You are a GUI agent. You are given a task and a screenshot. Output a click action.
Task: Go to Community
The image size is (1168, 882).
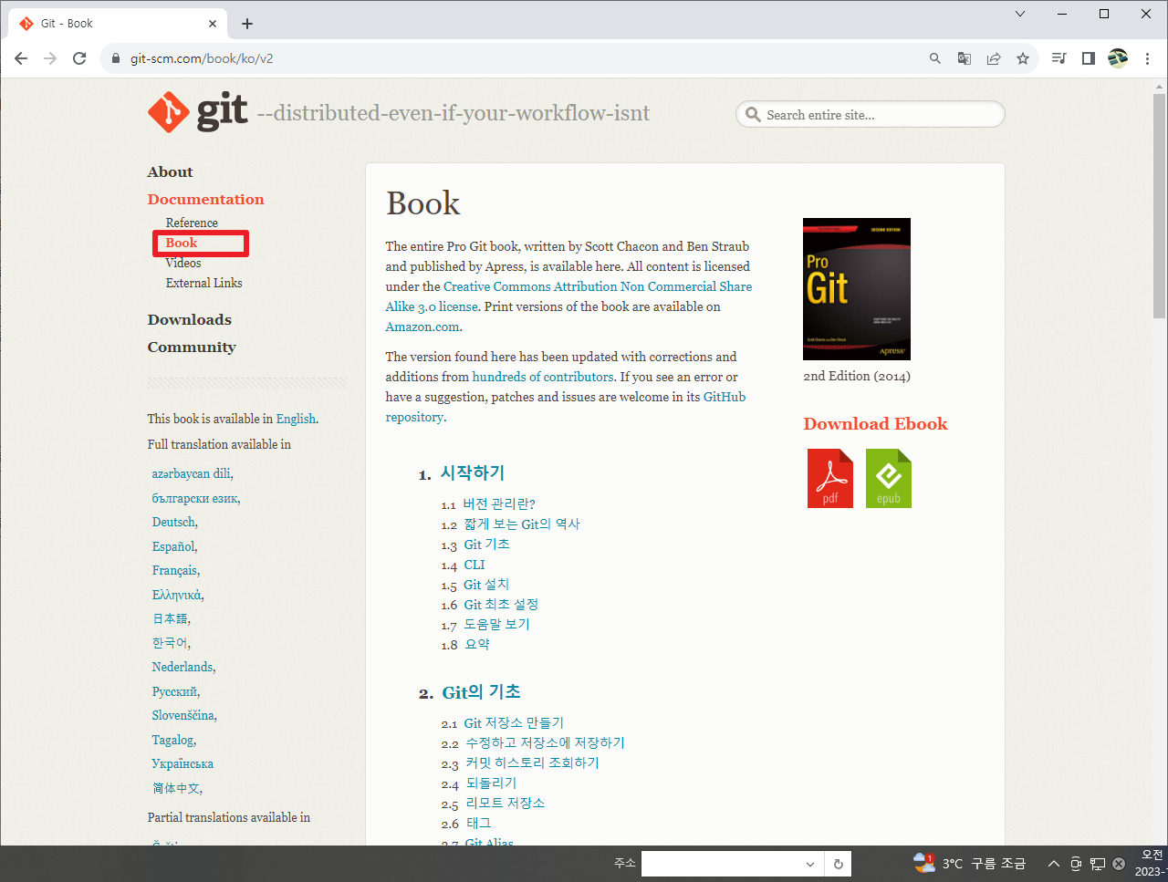coord(192,348)
